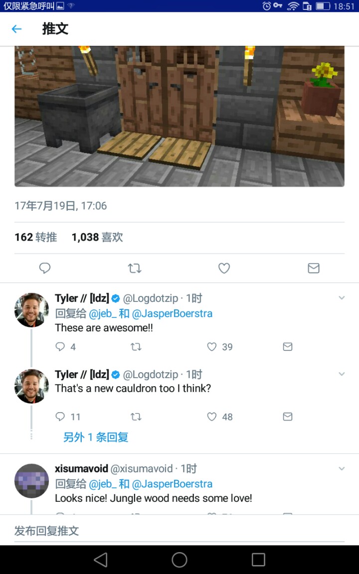Screen dimensions: 359x574
Task: Tap the reply tweet input field
Action: point(179,531)
